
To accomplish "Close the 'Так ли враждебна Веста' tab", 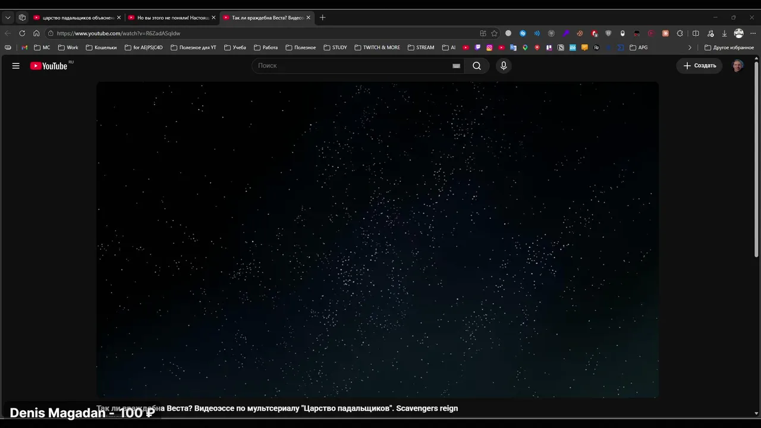I will tap(309, 18).
